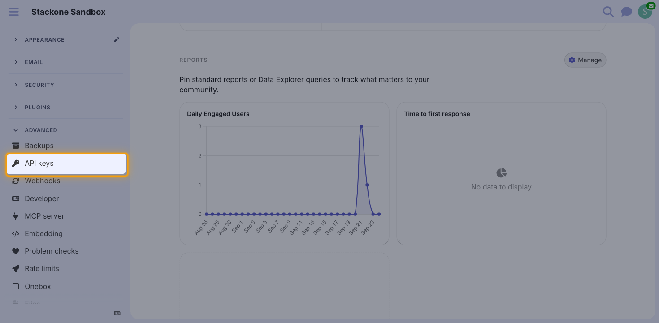659x323 pixels.
Task: Click the Rate limits rocket icon
Action: 16,269
